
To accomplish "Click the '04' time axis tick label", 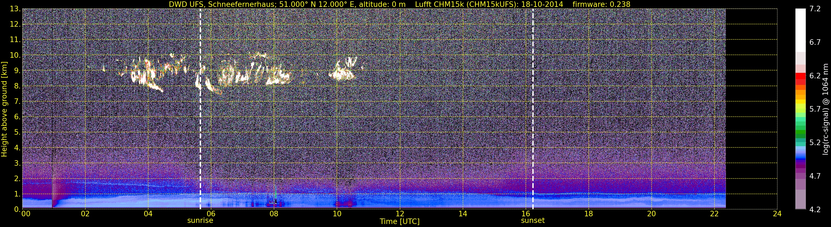I will (x=148, y=214).
